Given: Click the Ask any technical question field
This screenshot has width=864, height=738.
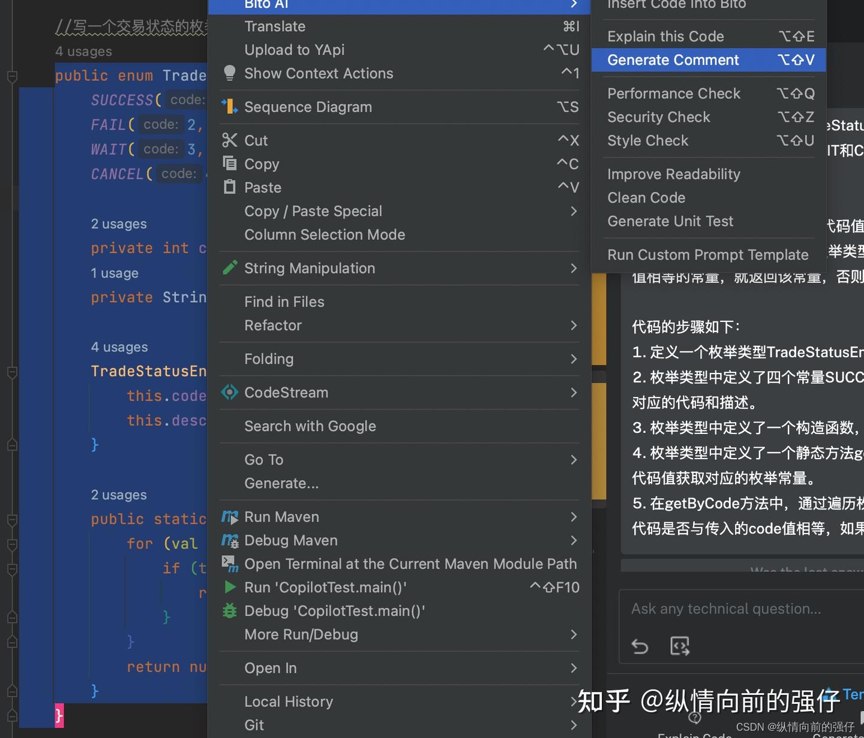Looking at the screenshot, I should click(726, 609).
